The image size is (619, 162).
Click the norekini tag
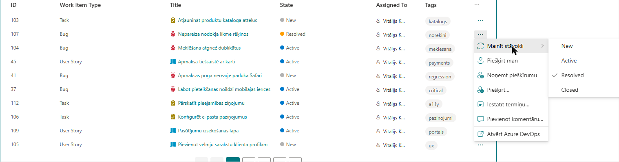pyautogui.click(x=438, y=35)
